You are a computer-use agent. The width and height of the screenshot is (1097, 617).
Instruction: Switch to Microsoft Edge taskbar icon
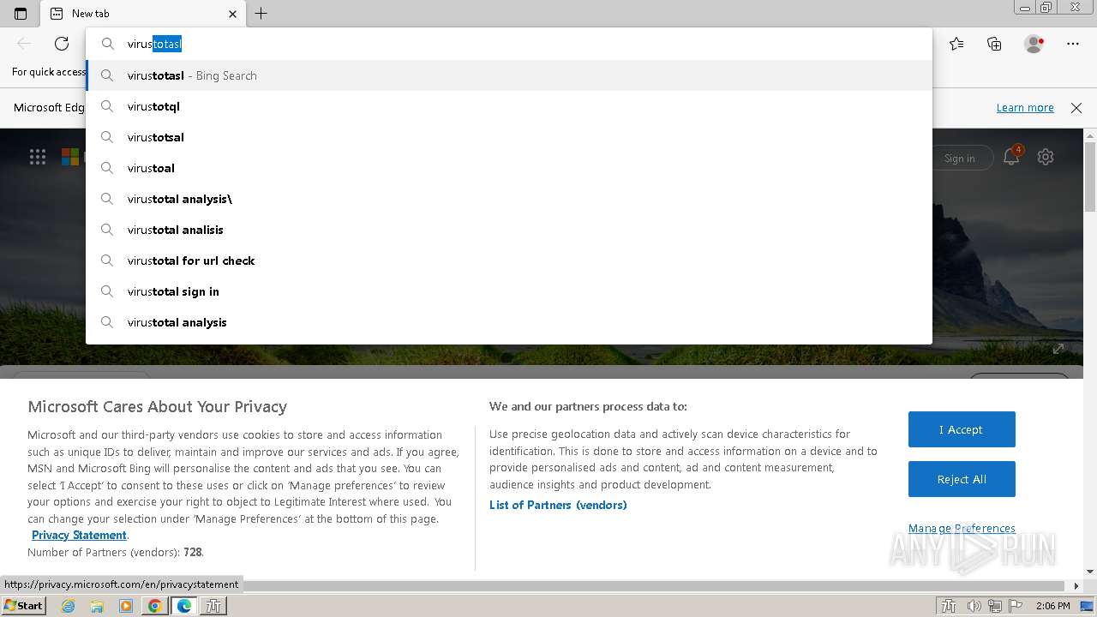tap(184, 606)
